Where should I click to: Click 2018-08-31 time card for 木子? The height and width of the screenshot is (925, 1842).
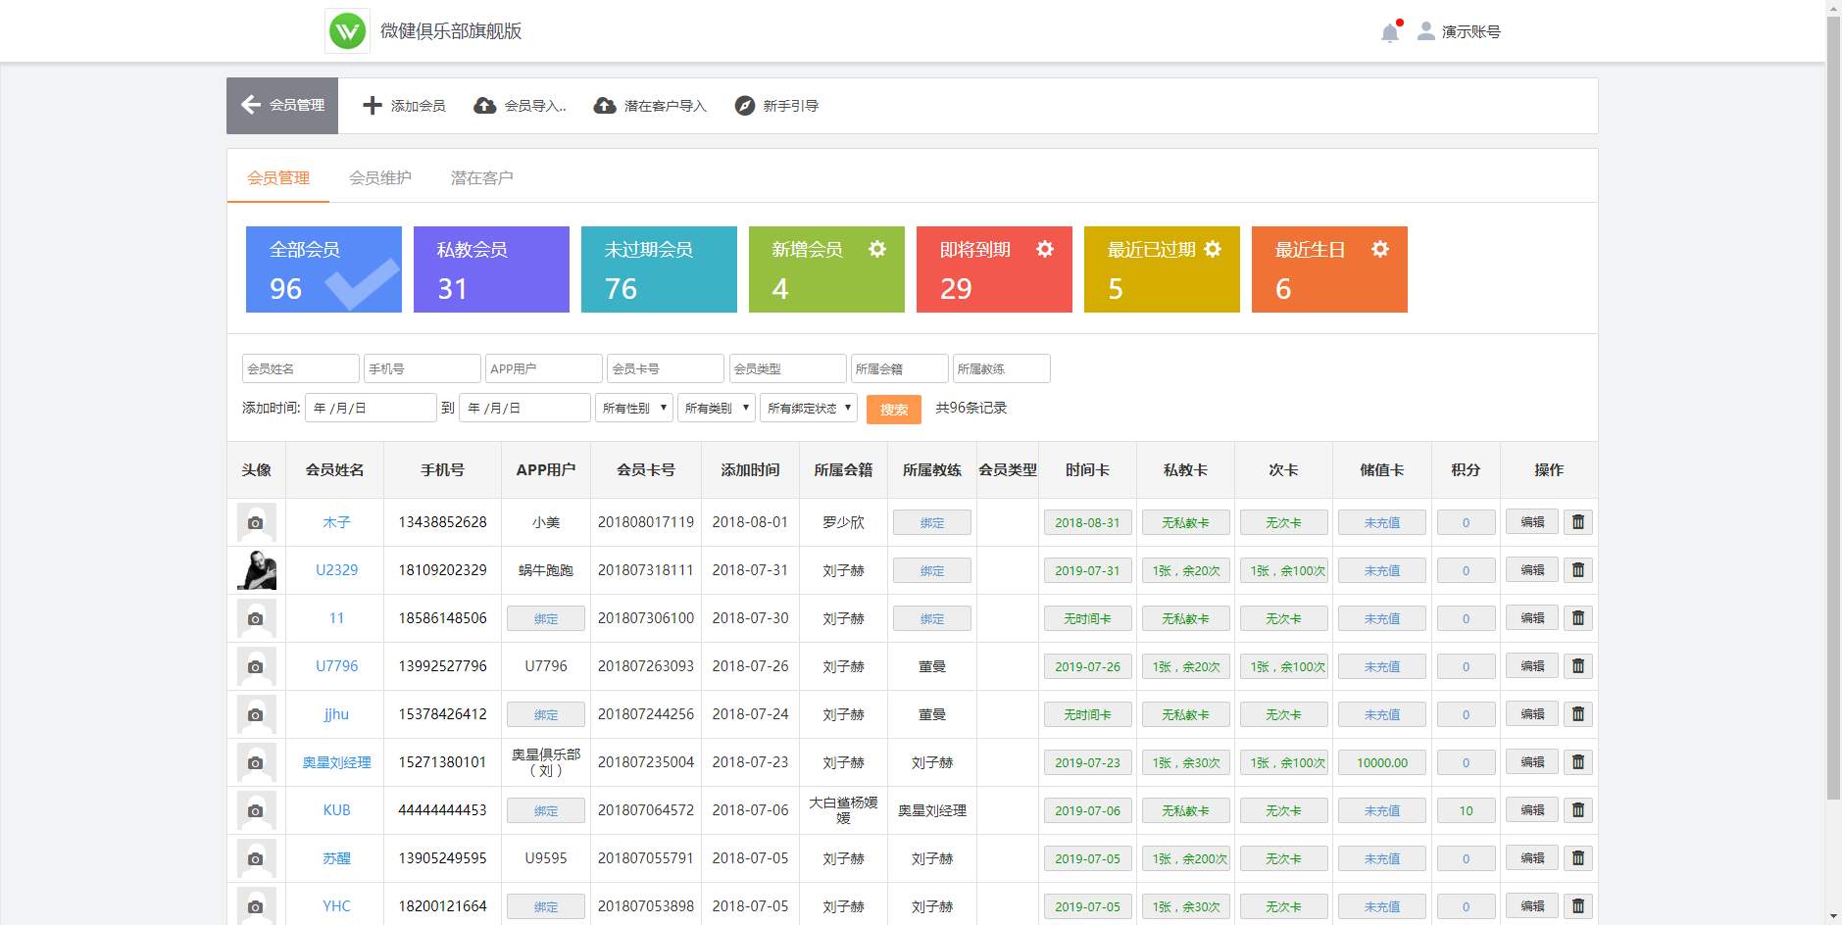(x=1088, y=522)
